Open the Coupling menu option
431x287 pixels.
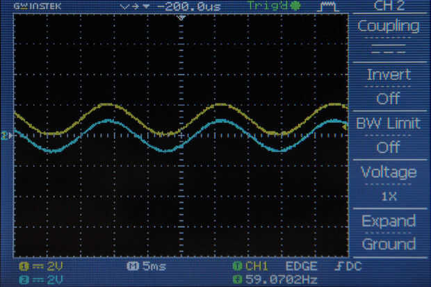click(x=389, y=26)
